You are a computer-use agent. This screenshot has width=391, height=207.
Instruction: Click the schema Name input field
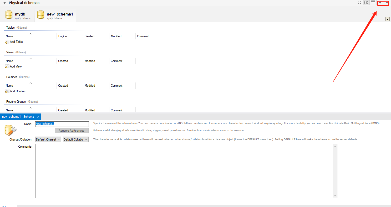[x=62, y=124]
